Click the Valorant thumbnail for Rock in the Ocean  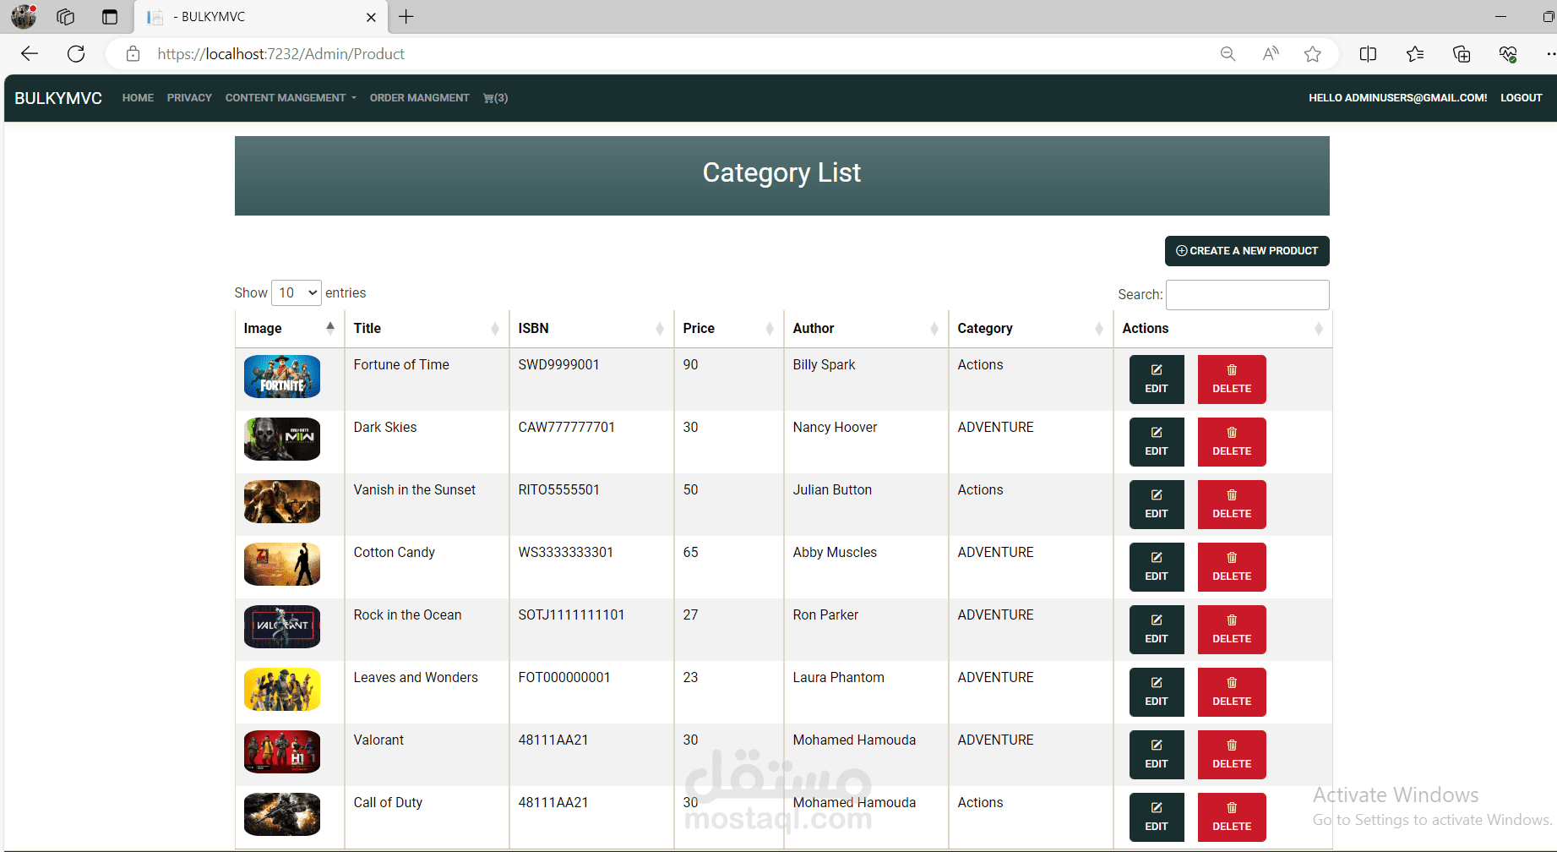(x=282, y=626)
